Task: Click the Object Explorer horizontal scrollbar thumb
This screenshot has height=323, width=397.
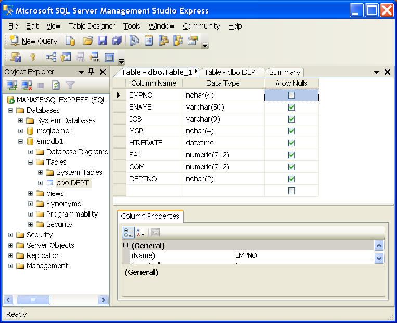Action: [x=33, y=300]
